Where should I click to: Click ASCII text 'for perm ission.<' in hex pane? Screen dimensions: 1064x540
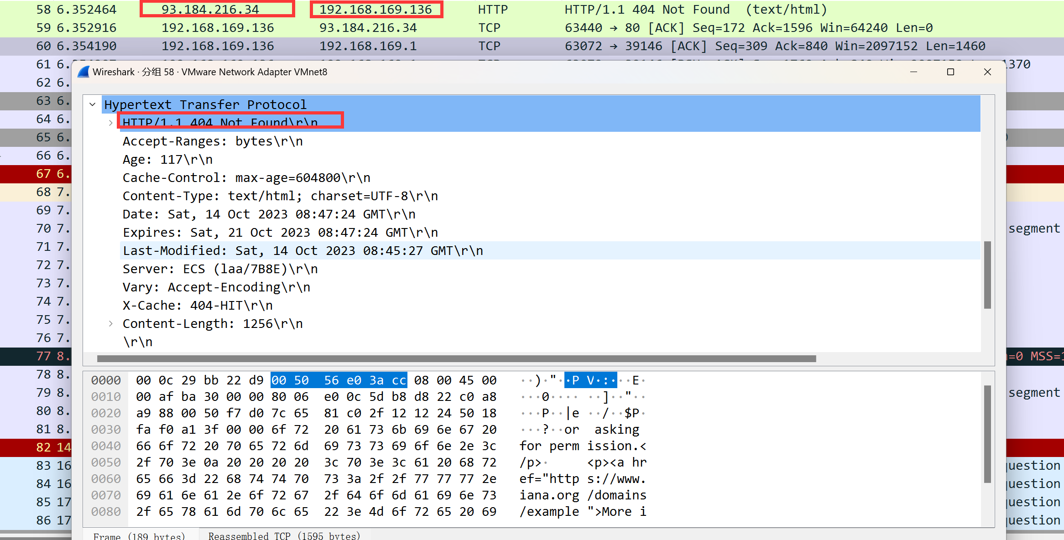point(583,446)
